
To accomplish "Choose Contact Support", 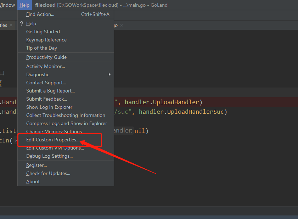I will click(66, 83).
